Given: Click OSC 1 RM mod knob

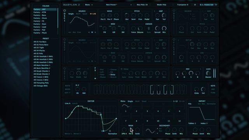Looking at the screenshot, I should click(x=123, y=28).
